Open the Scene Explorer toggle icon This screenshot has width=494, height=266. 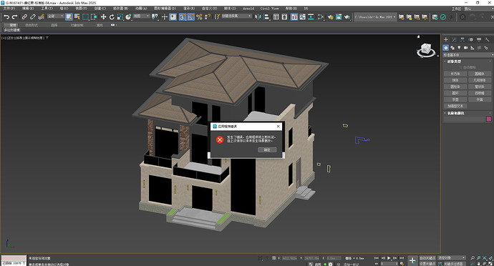click(x=276, y=17)
